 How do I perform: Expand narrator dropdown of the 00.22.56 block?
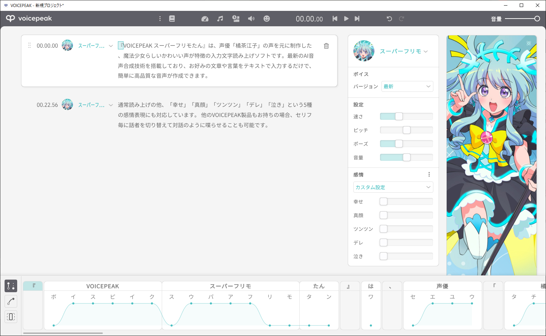point(111,105)
